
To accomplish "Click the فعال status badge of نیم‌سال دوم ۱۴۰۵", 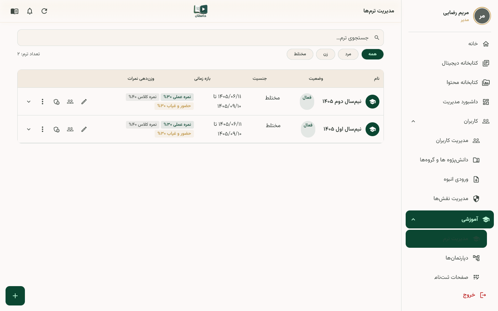I will click(x=307, y=102).
